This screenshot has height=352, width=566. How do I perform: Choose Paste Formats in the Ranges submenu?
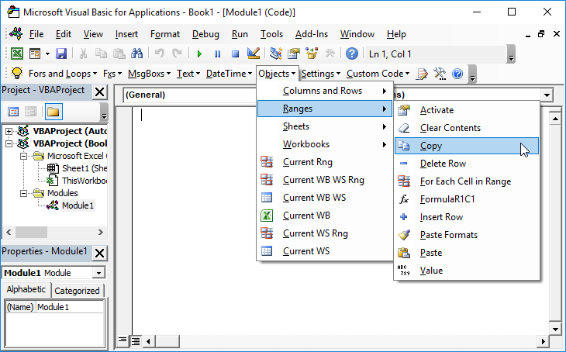pyautogui.click(x=448, y=234)
